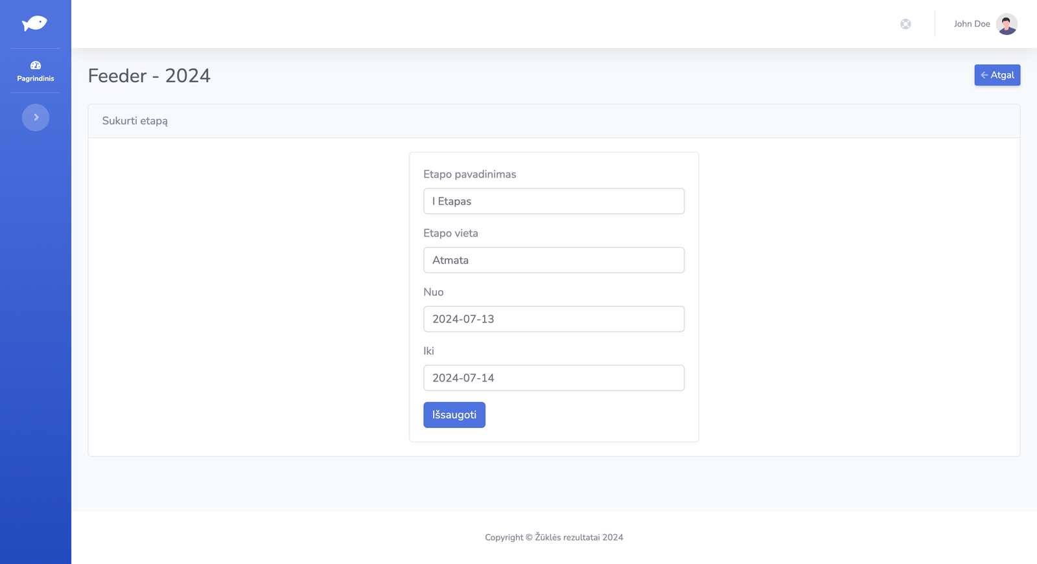
Task: Click the white fish logo
Action: (34, 24)
